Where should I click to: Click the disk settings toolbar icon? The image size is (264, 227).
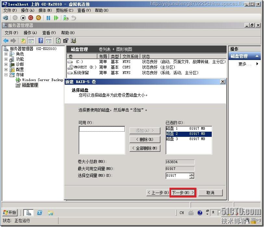(x=74, y=41)
